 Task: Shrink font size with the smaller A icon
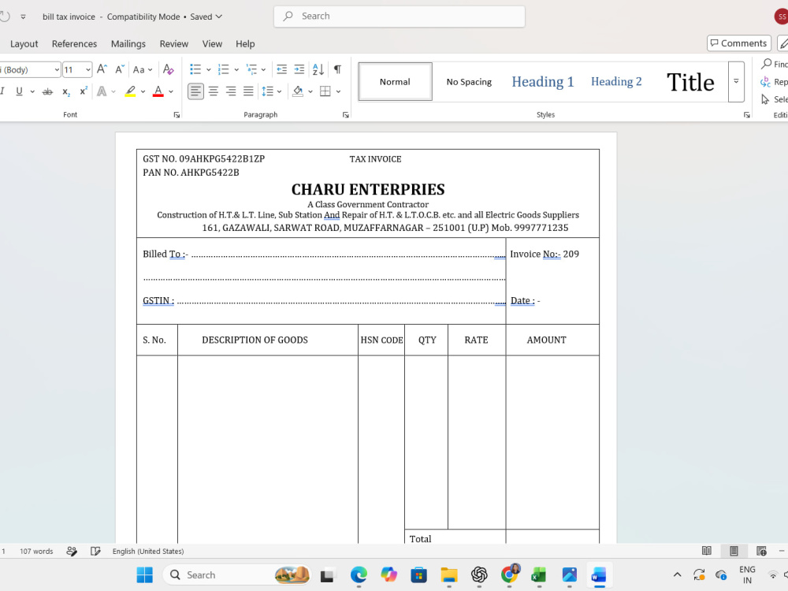click(119, 69)
